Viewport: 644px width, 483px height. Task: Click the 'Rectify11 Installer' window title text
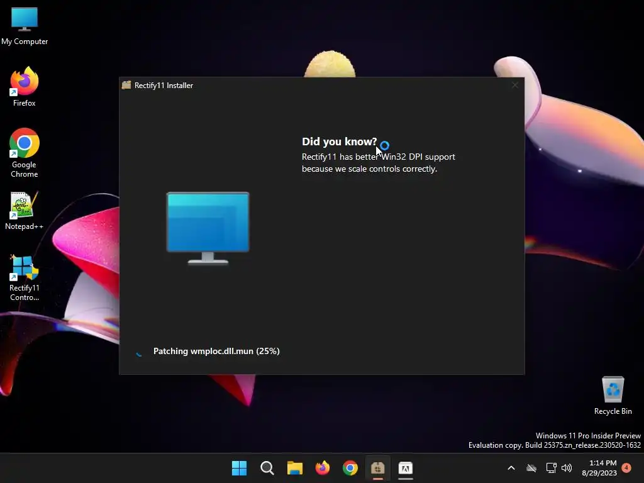164,86
